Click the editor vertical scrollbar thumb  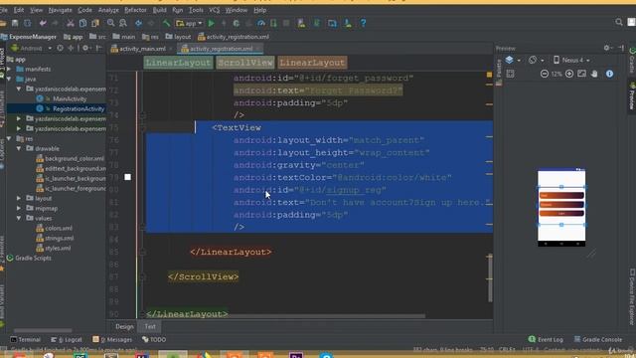click(490, 278)
